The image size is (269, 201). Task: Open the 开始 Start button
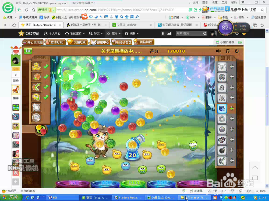tap(11, 198)
